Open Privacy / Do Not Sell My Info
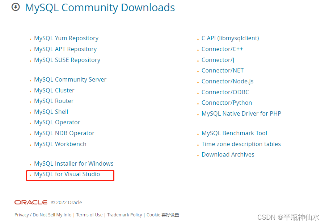 point(43,215)
